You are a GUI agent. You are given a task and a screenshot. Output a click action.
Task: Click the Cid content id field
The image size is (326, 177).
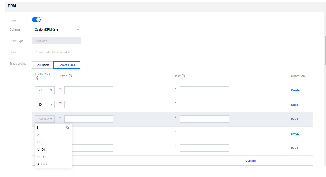pyautogui.click(x=56, y=52)
